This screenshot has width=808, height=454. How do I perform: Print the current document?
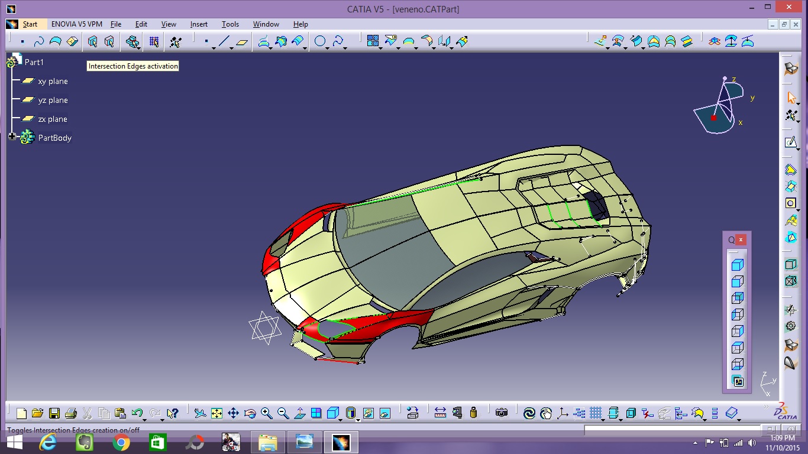[71, 413]
